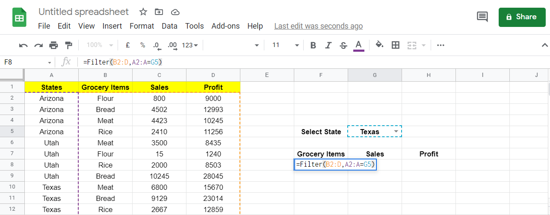Select column D header

(213, 75)
